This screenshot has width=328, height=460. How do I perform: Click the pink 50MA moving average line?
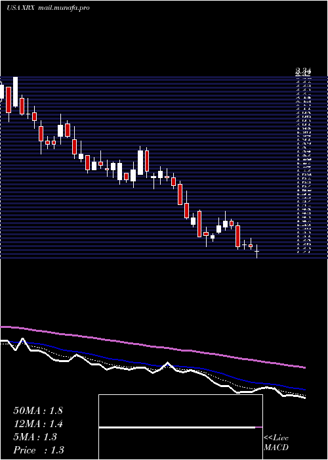[x=152, y=347]
